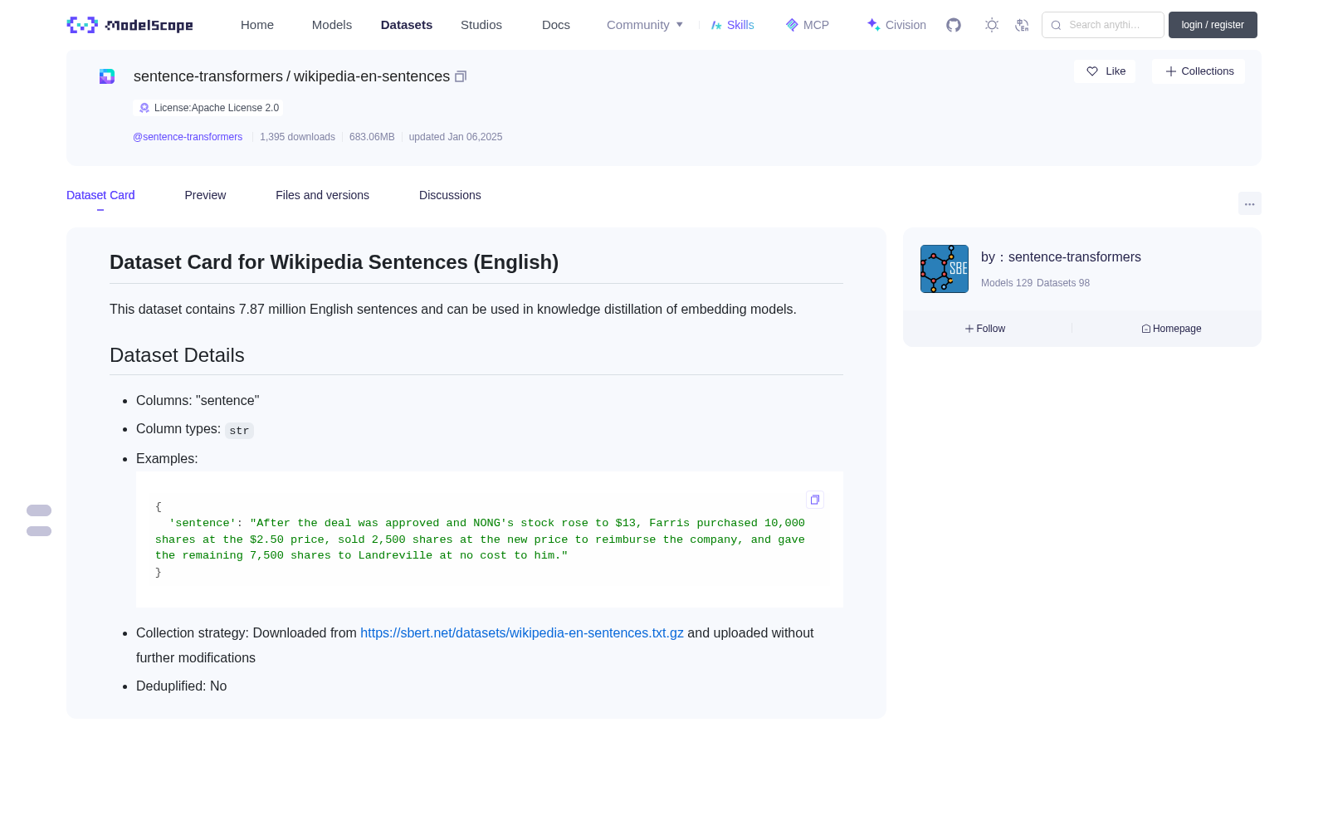Click 'Datasets 98' count text
1328x830 pixels.
tap(1063, 283)
